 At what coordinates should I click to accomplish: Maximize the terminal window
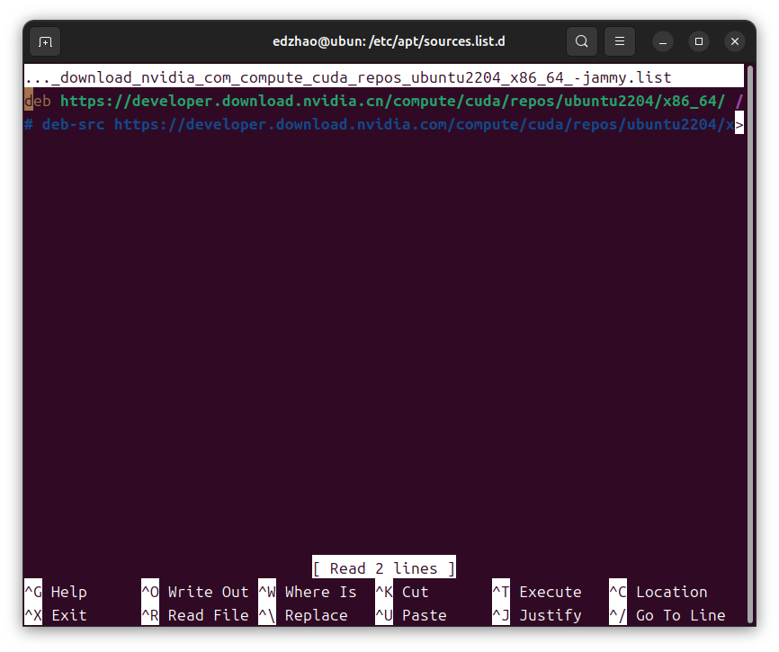(x=699, y=41)
